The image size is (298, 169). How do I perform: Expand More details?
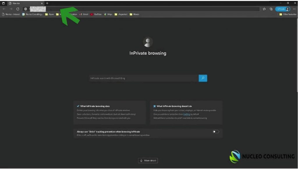(x=148, y=161)
